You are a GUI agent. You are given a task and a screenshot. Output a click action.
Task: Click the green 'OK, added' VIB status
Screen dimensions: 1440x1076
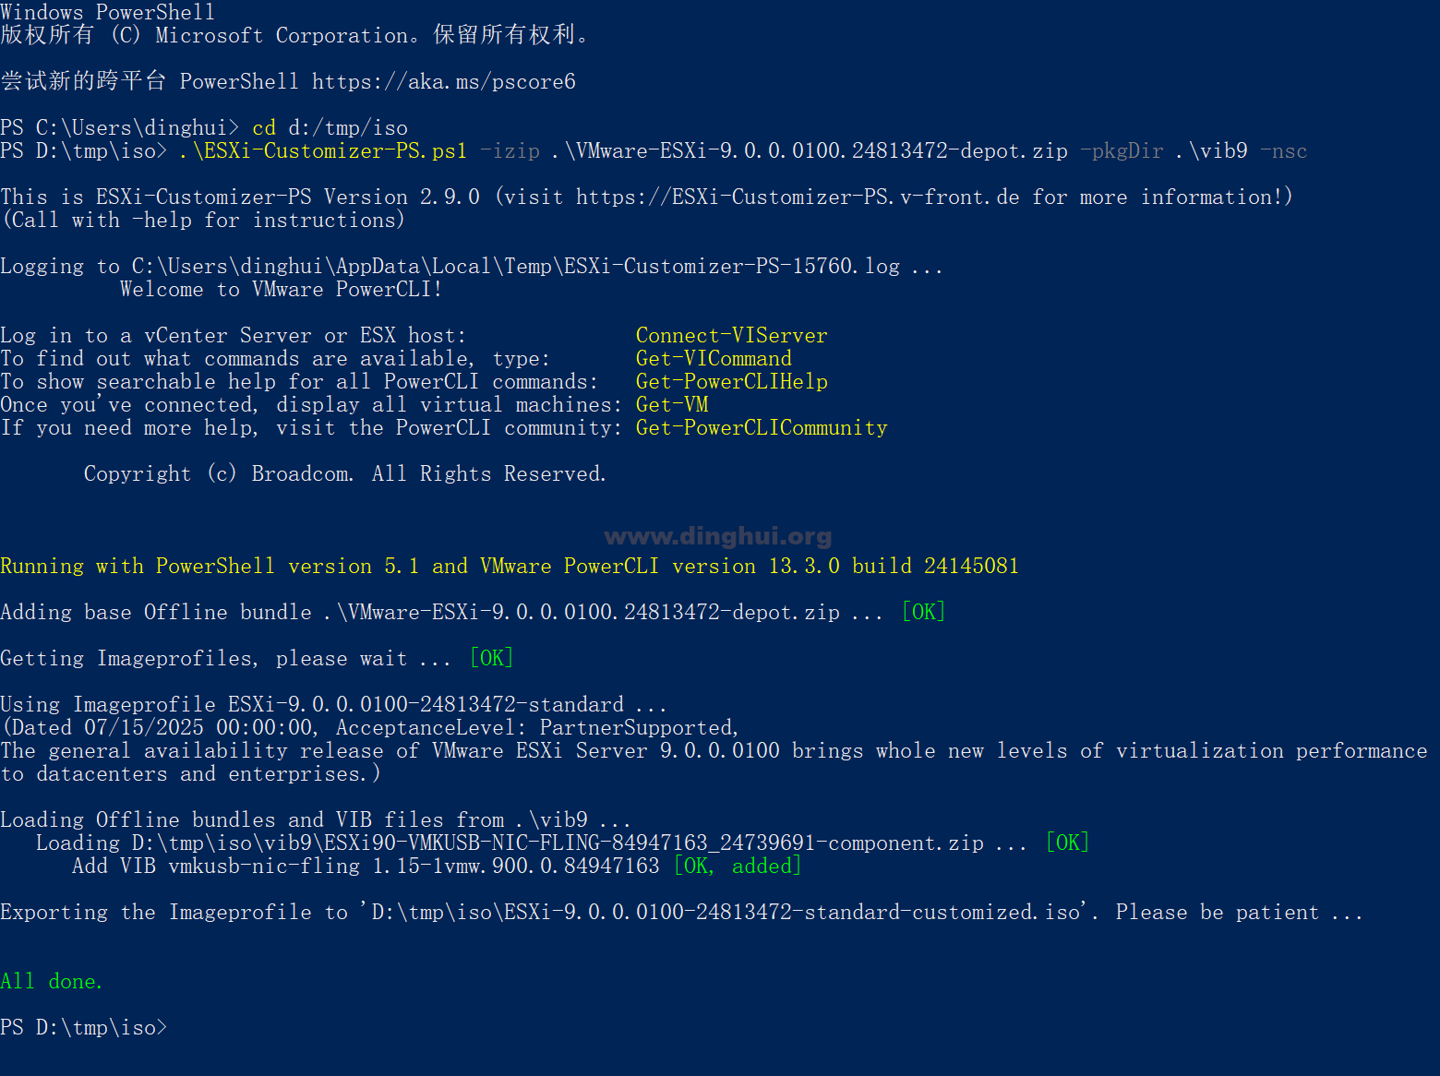tap(738, 866)
